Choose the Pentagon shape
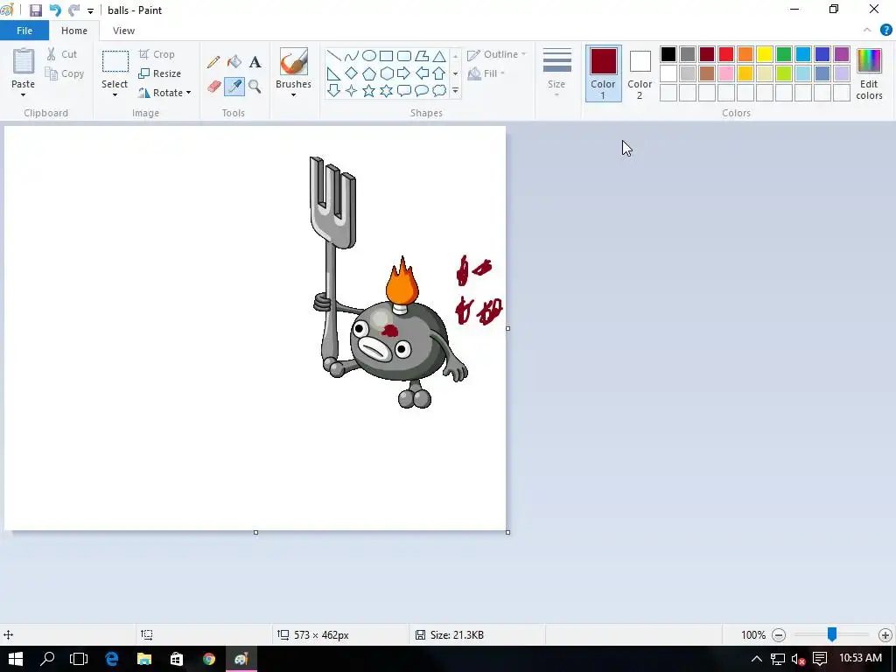 click(369, 73)
